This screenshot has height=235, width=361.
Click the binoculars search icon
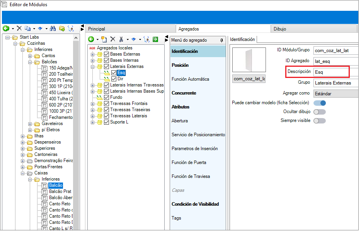click(53, 28)
